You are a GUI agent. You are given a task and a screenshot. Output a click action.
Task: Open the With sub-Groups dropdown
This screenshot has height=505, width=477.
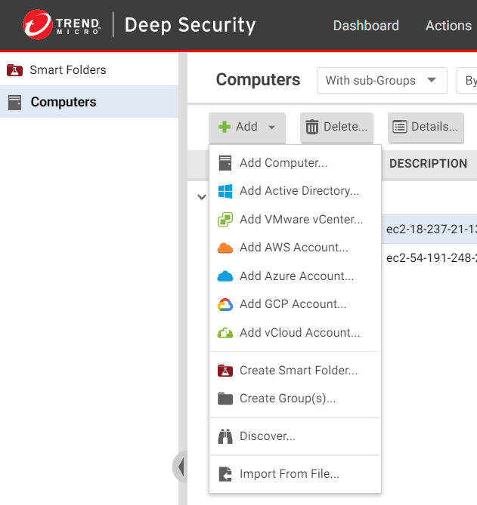pos(381,80)
